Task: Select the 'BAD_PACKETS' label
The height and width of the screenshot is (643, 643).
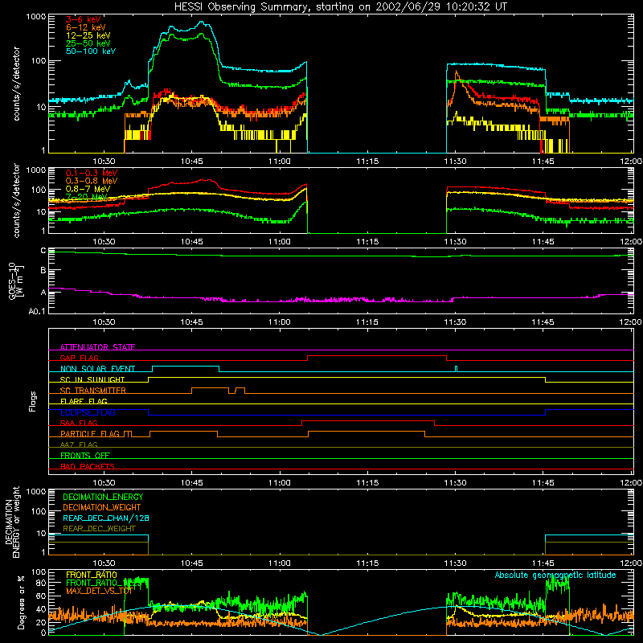Action: coord(88,466)
